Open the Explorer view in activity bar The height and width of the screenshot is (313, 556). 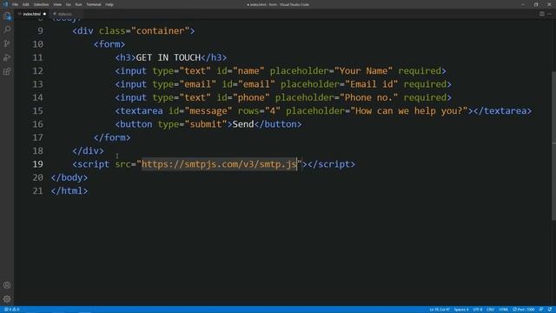tap(7, 16)
